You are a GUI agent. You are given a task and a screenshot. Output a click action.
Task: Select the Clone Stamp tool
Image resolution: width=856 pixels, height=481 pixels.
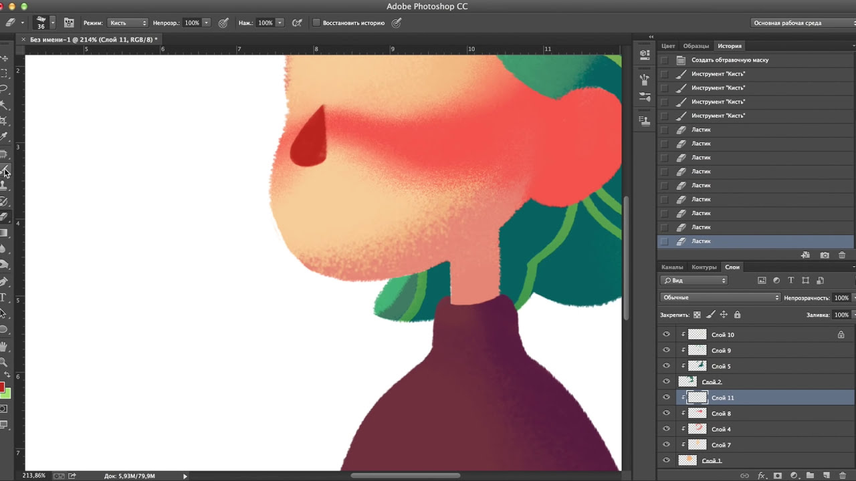point(3,185)
